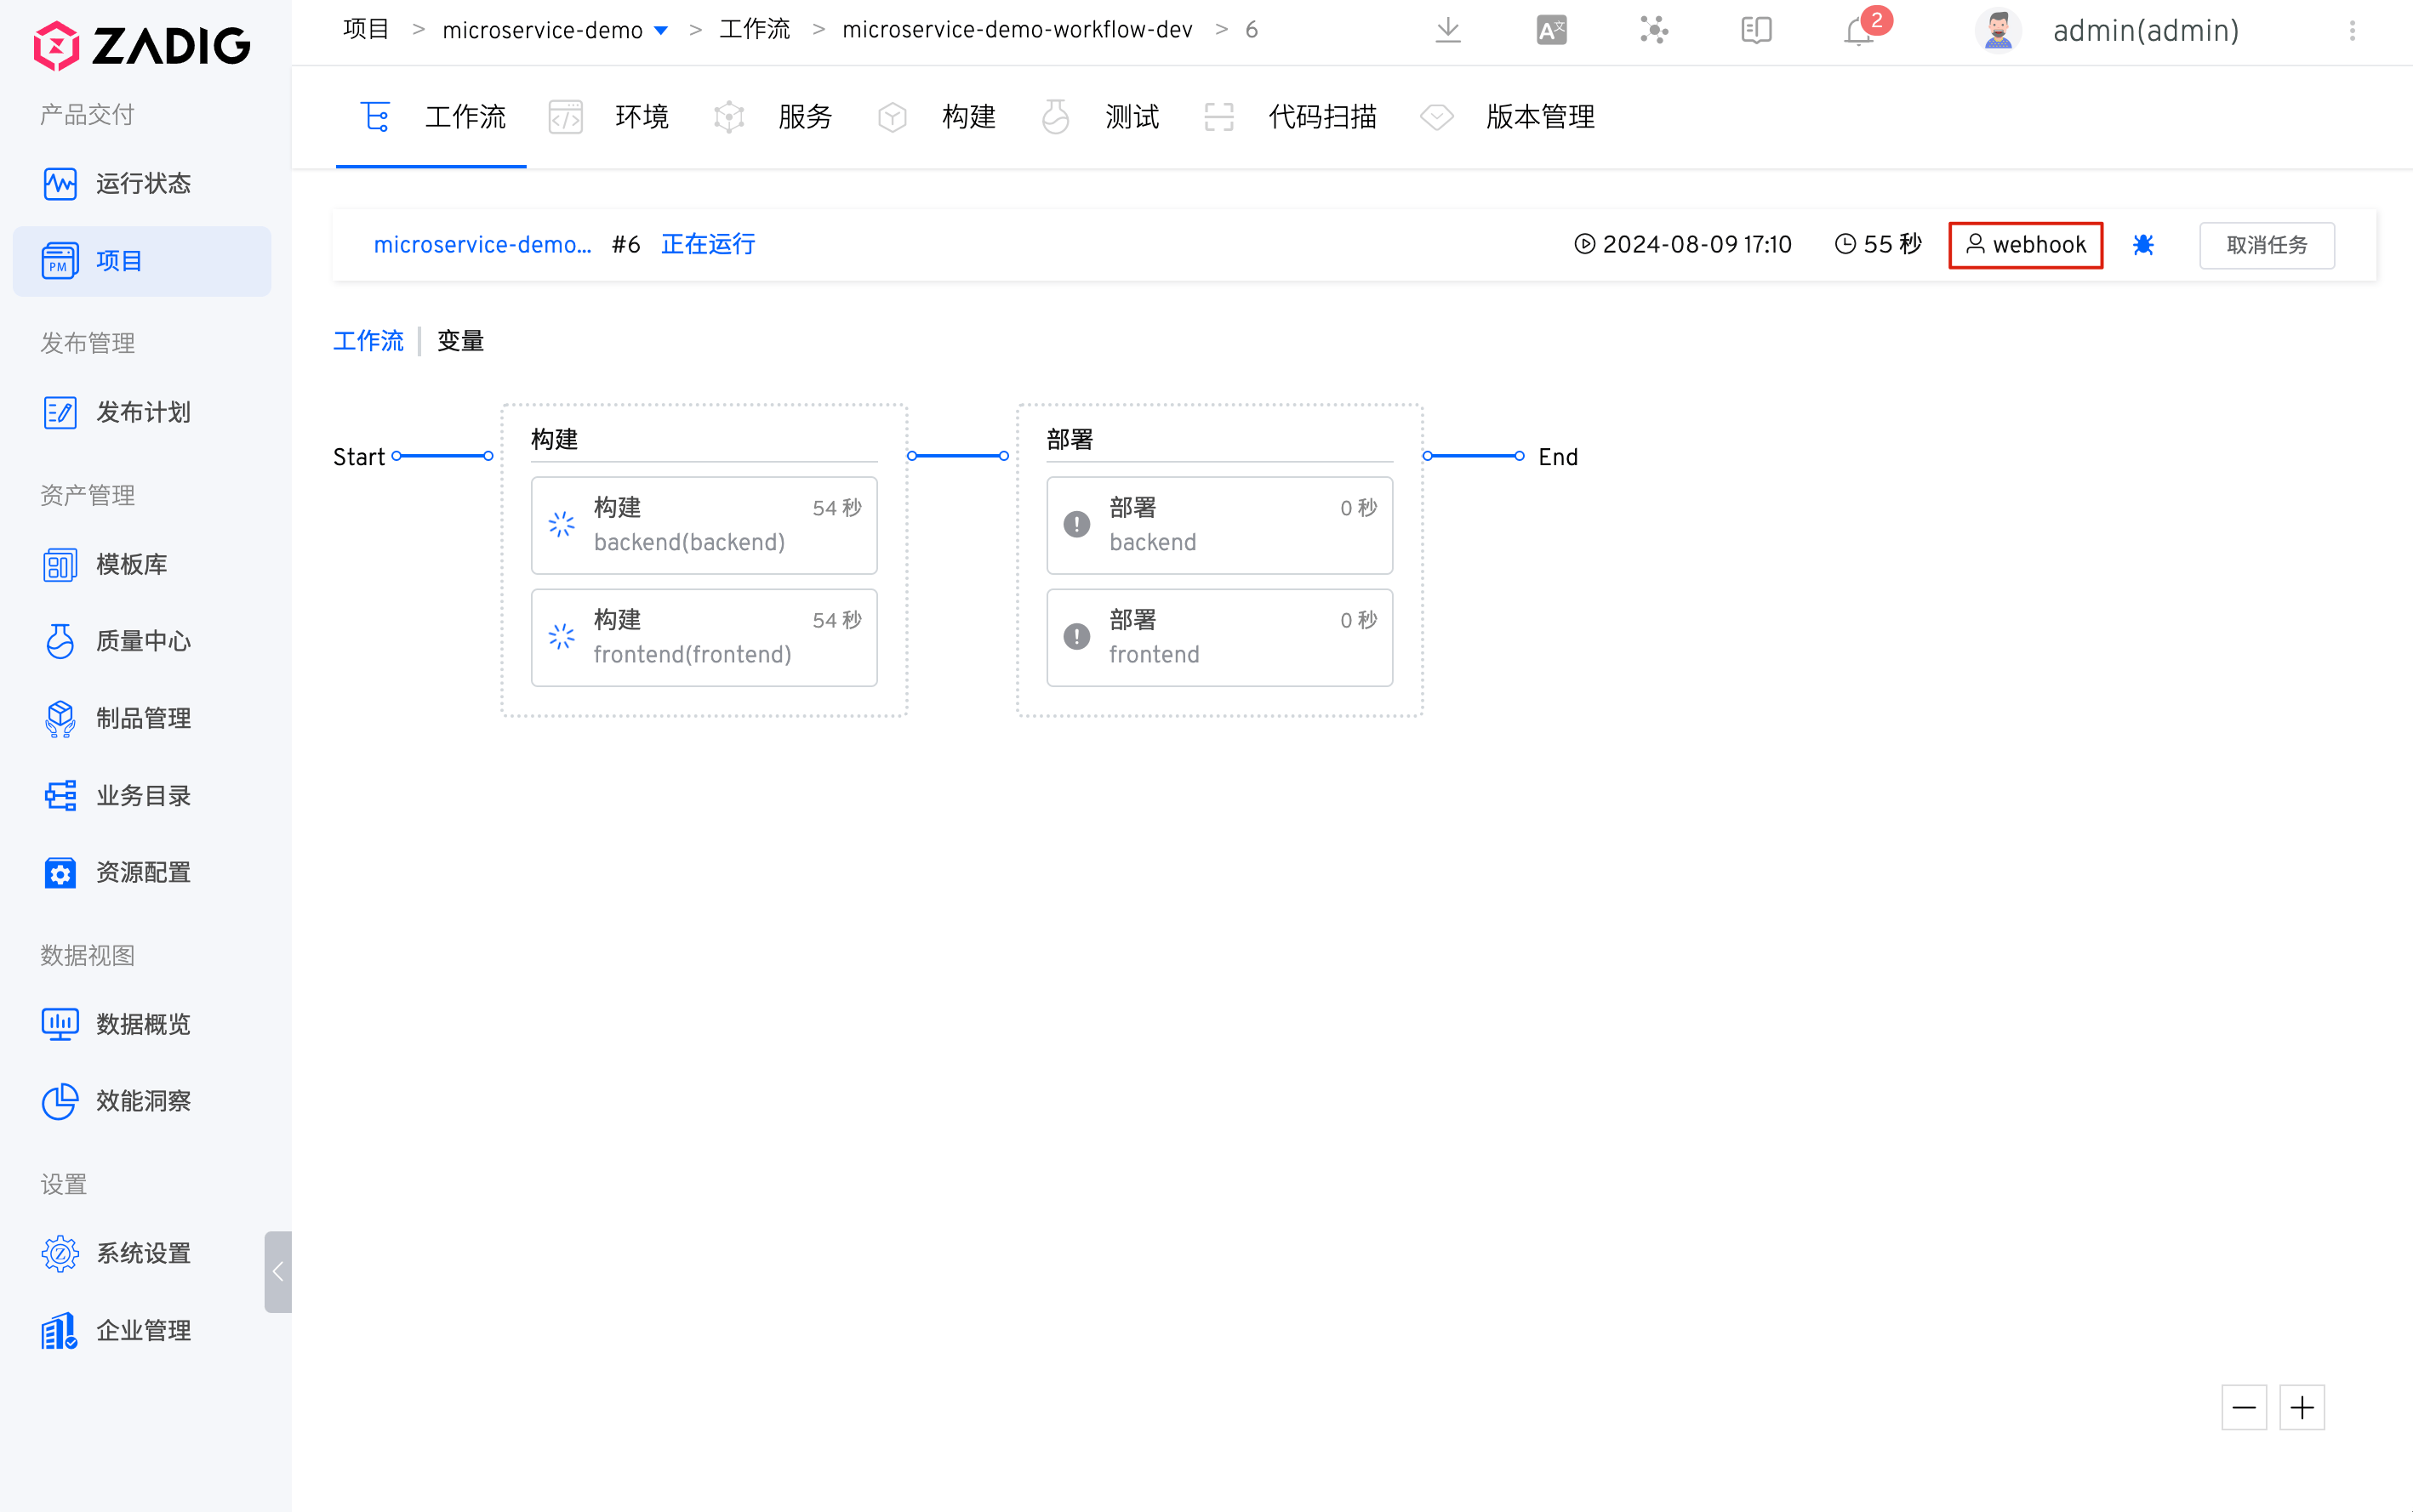Click the 取消任务 button

point(2267,245)
